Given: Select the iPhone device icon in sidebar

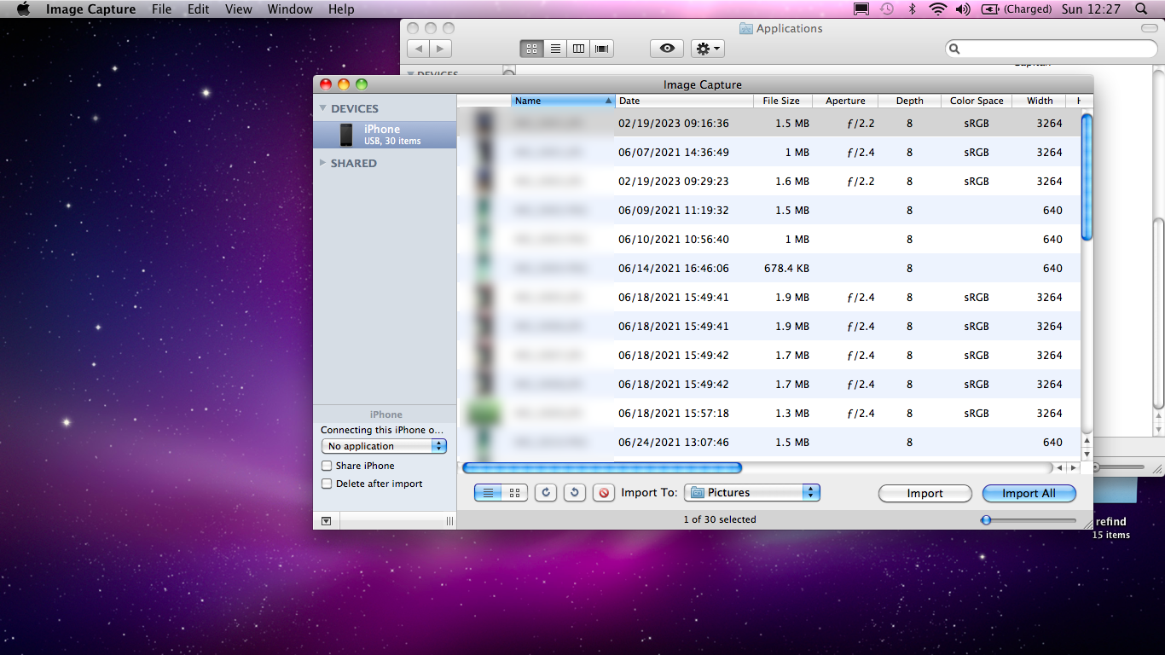Looking at the screenshot, I should click(x=346, y=135).
